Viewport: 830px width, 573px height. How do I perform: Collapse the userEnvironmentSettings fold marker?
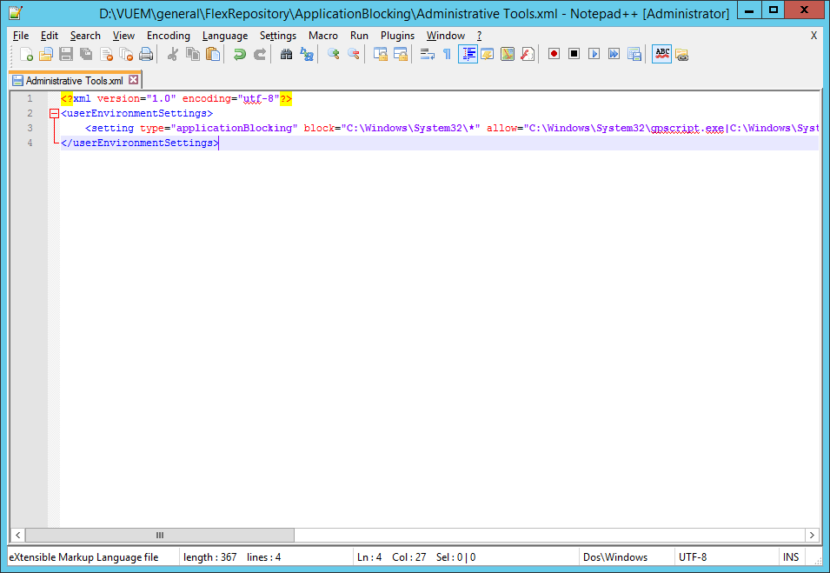(x=54, y=113)
